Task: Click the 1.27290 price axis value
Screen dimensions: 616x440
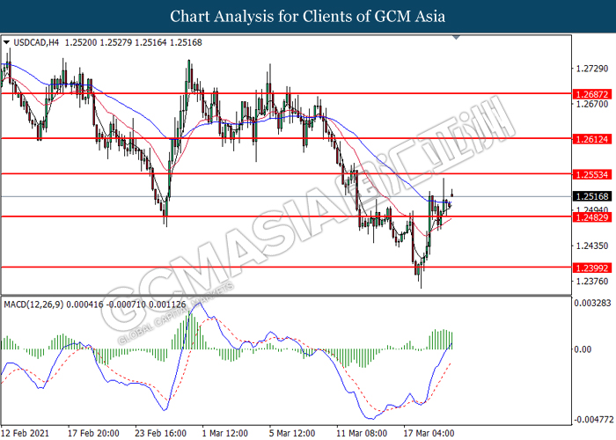Action: (592, 69)
